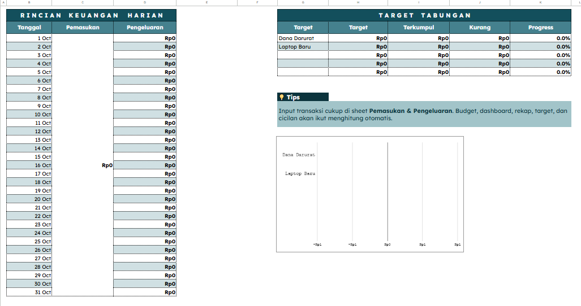581x306 pixels.
Task: Click Pengeluaran Rp0 in the 30 Oct row
Action: pyautogui.click(x=145, y=283)
